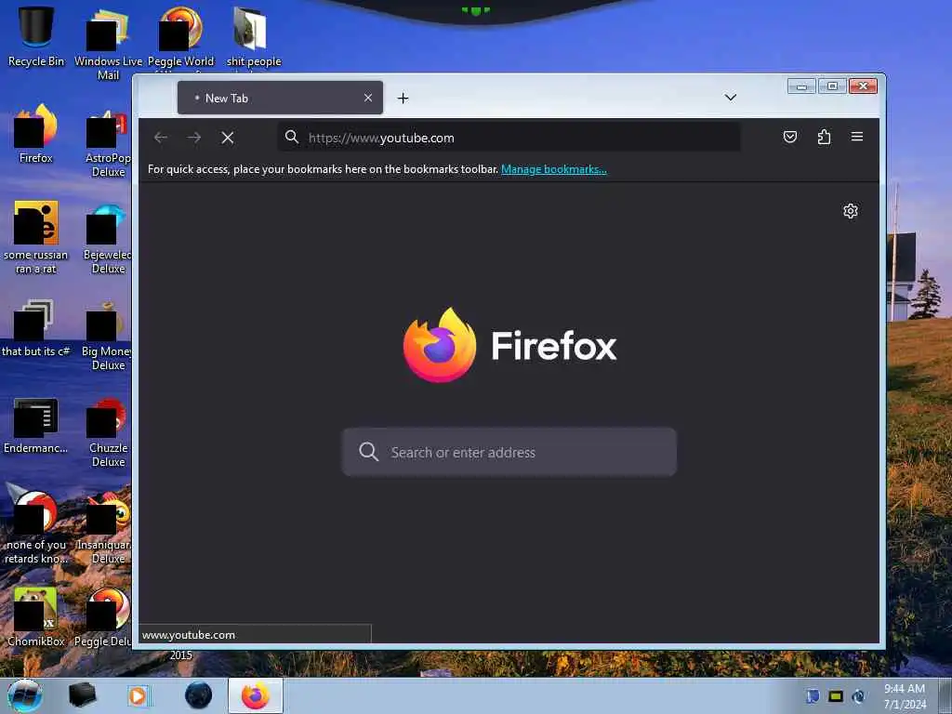
Task: Click the yellow tray icon in system tray
Action: pos(836,696)
